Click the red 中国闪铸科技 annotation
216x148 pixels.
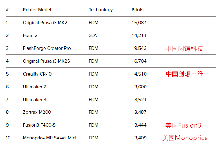click(184, 49)
